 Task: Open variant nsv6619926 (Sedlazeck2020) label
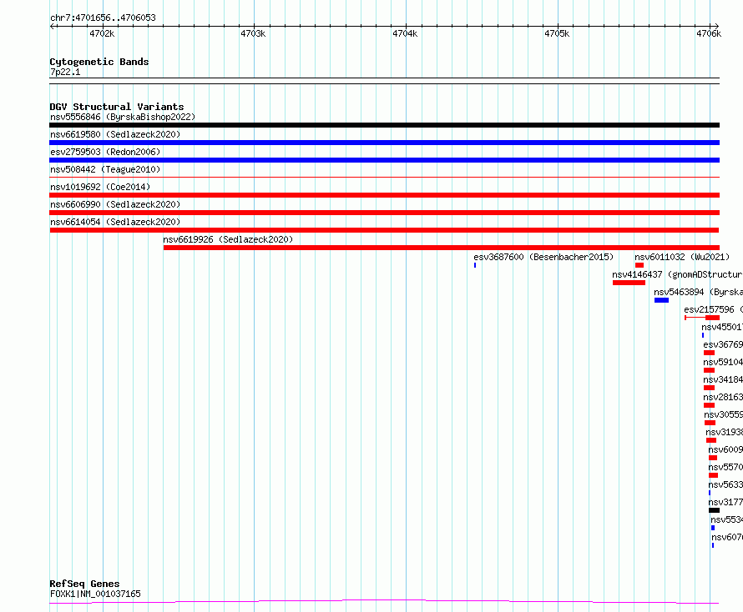click(x=228, y=239)
